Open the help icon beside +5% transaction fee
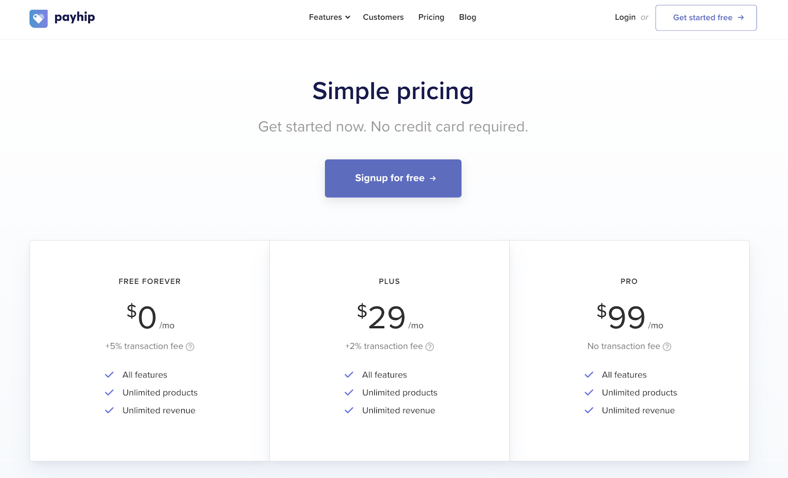The width and height of the screenshot is (788, 478). (x=190, y=347)
